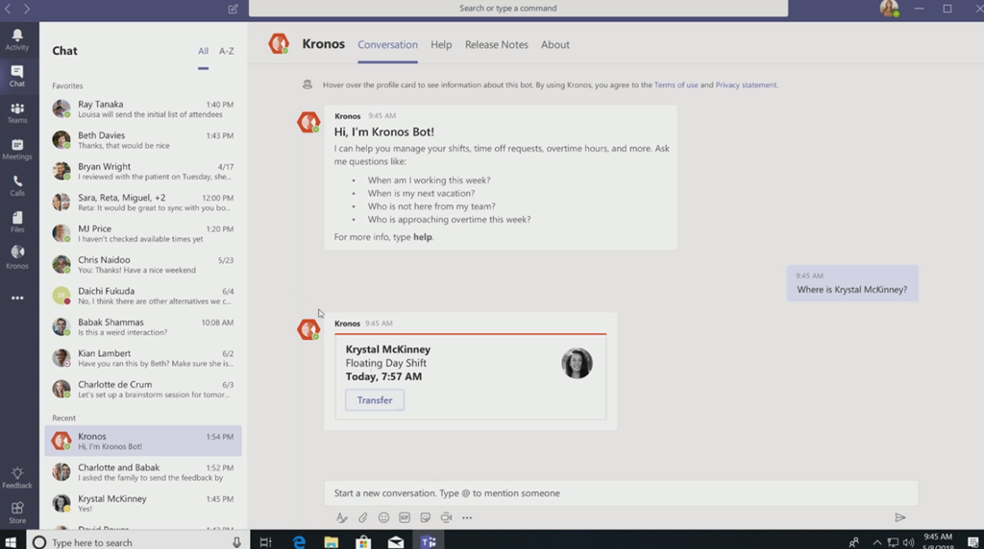The width and height of the screenshot is (984, 549).
Task: Insert a GIF into the message
Action: pyautogui.click(x=405, y=517)
